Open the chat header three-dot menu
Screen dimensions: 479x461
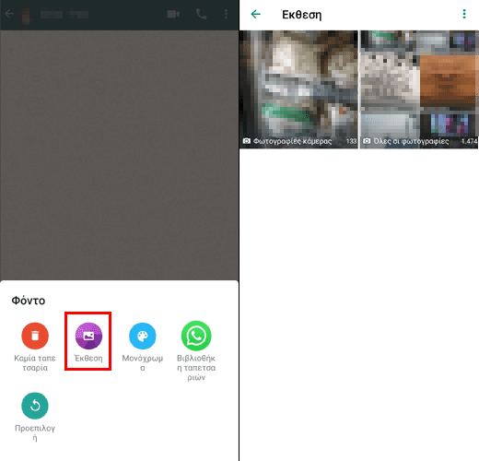(x=226, y=14)
